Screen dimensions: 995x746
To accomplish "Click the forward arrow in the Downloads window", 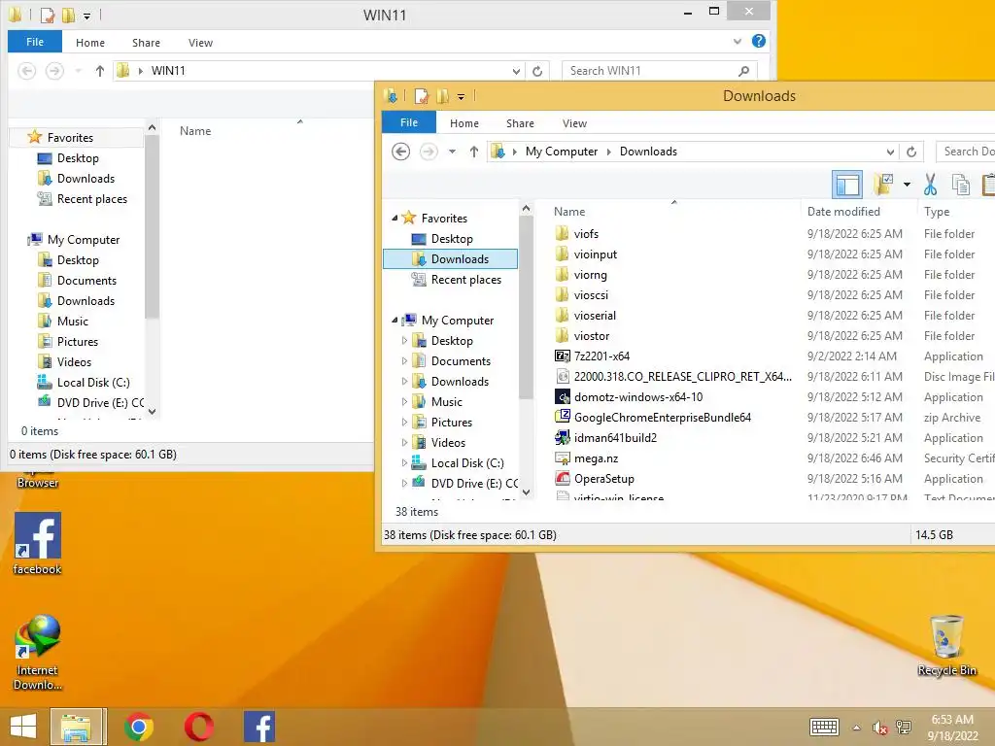I will (429, 152).
